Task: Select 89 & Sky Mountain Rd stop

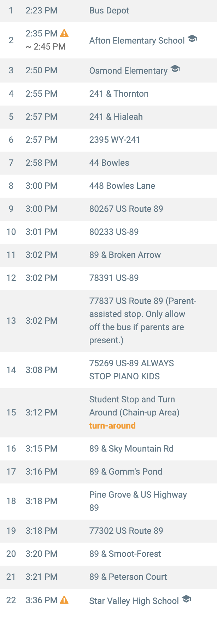Action: [x=131, y=449]
